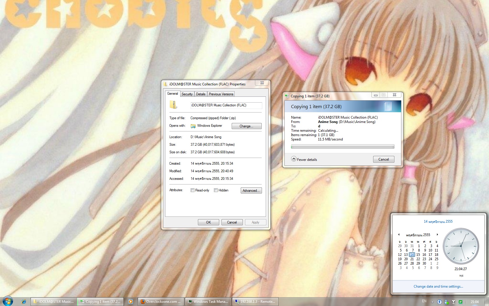Cancel the file copy operation
Viewport: 489px width, 306px height.
384,159
